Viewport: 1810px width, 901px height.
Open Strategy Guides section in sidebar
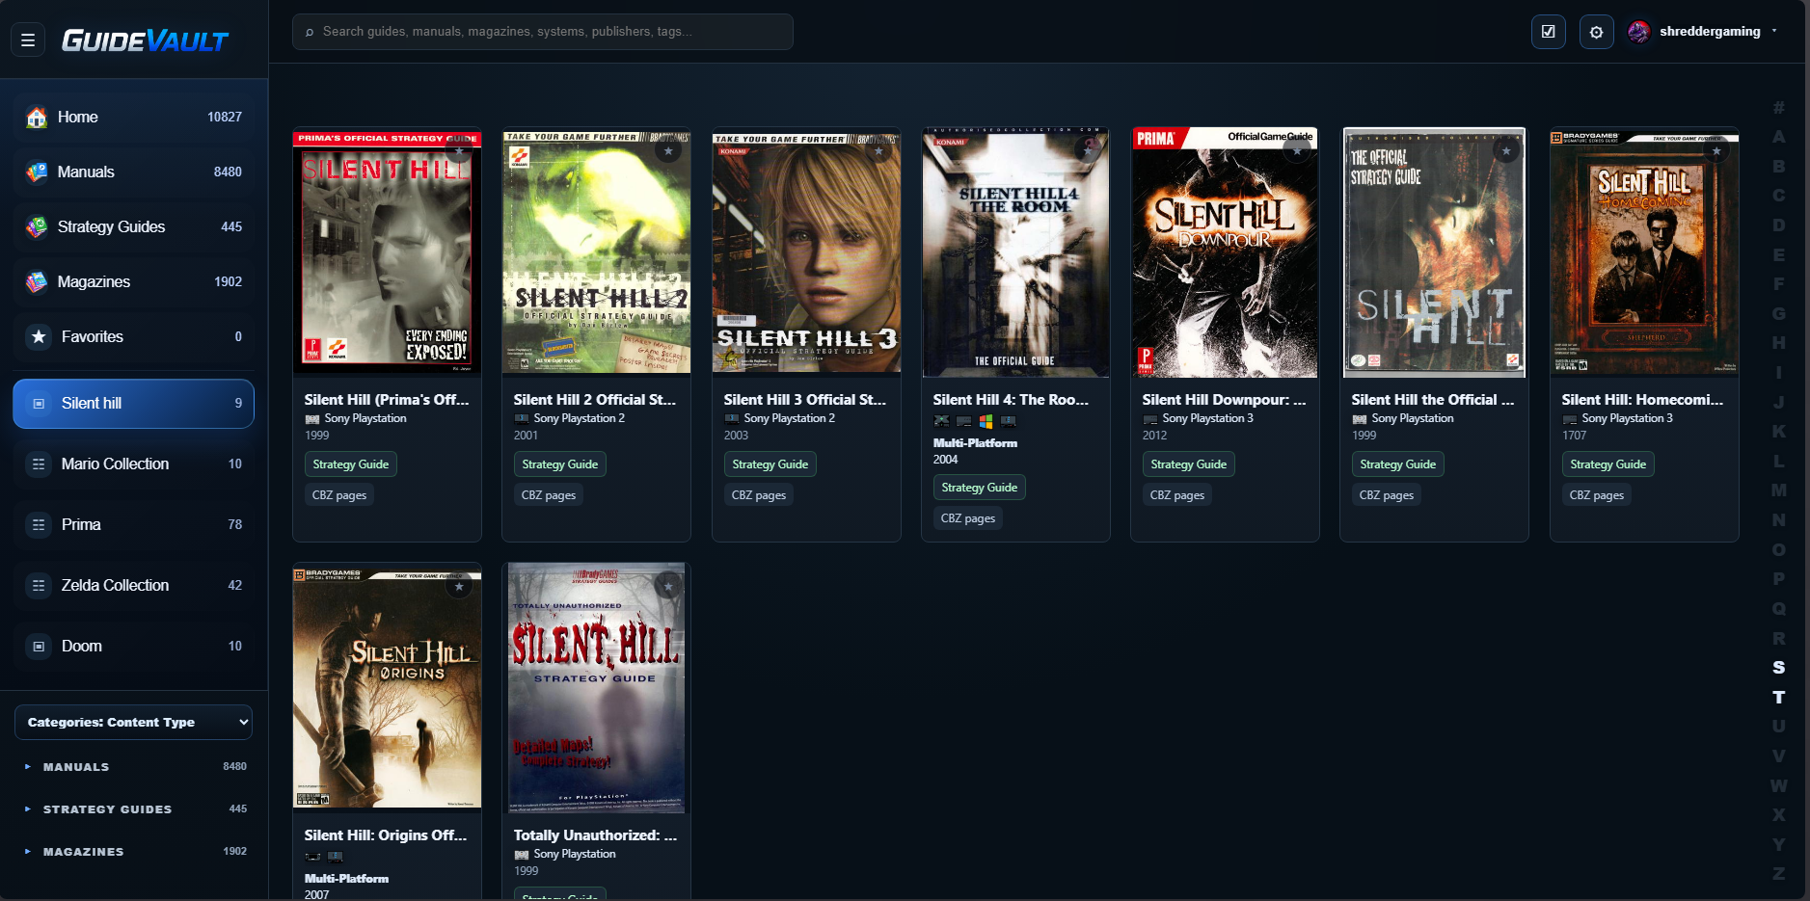click(133, 226)
